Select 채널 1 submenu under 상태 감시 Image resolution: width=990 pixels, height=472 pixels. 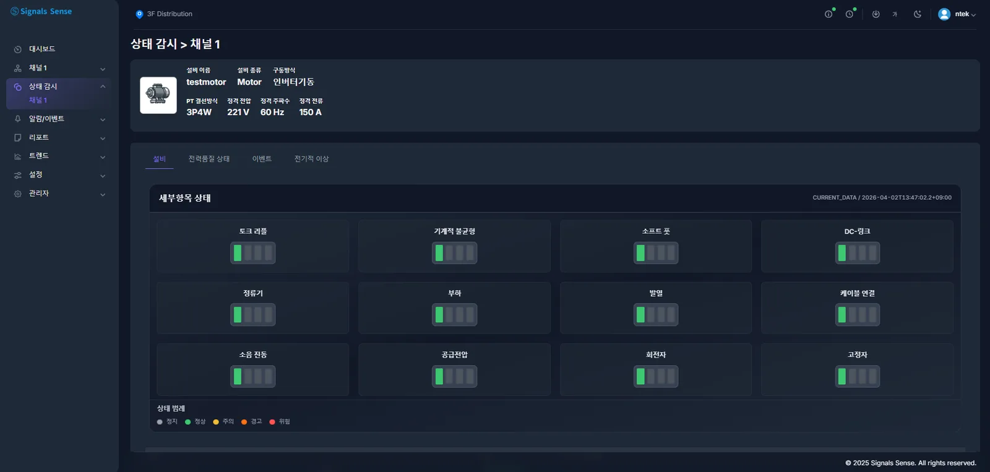[38, 100]
